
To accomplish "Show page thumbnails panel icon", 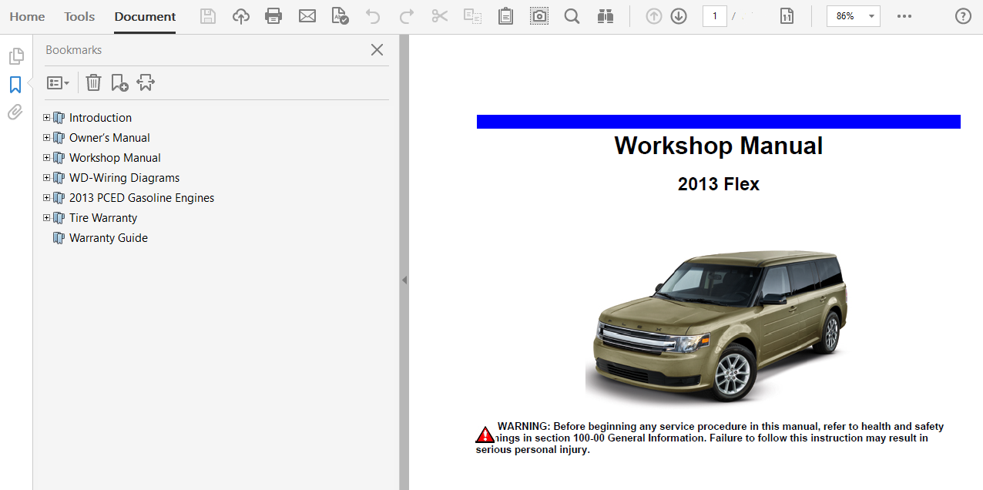I will pyautogui.click(x=15, y=56).
